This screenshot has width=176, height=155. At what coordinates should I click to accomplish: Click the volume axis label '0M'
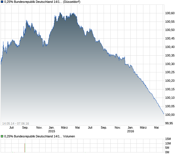point(167,152)
